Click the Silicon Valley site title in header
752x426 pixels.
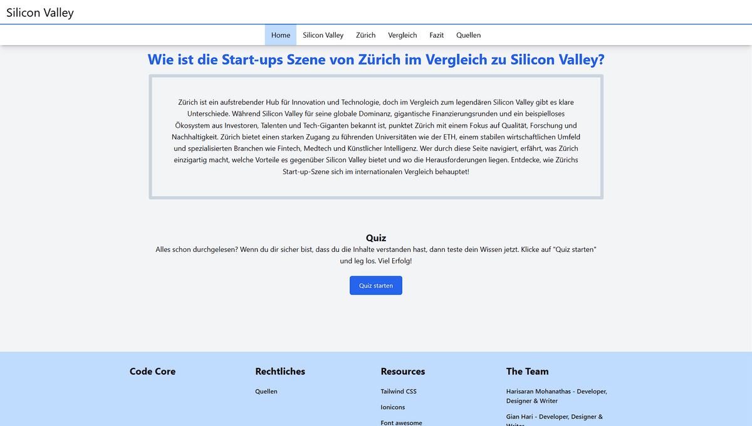(x=40, y=13)
